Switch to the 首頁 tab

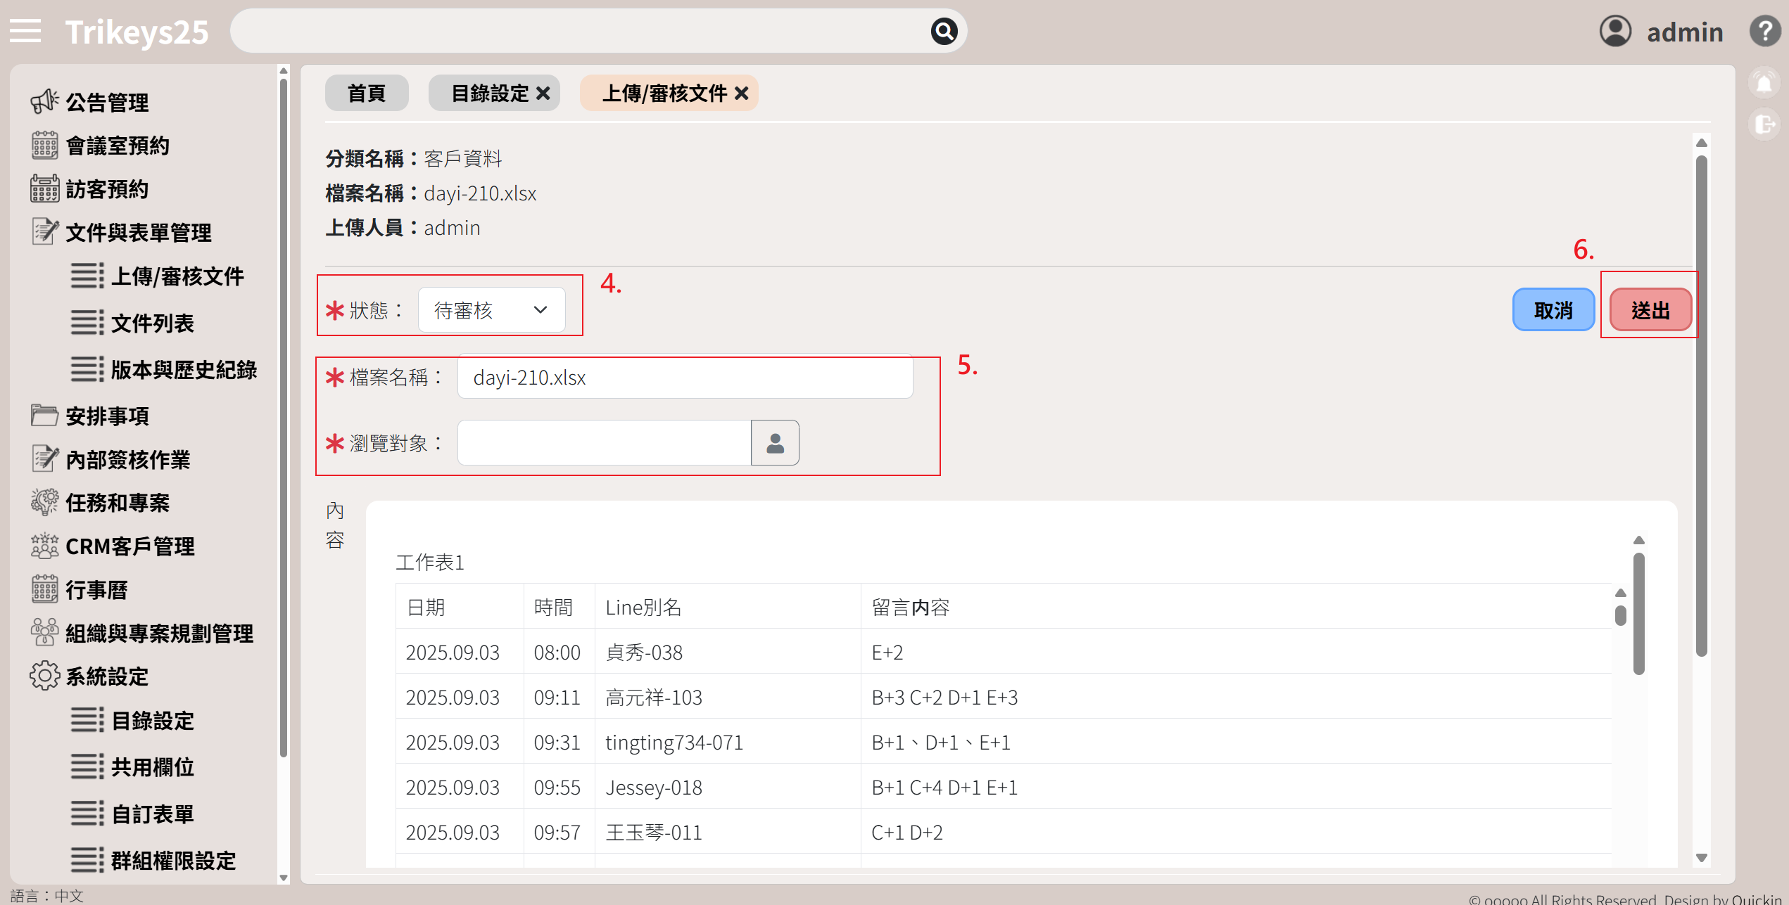[x=367, y=94]
